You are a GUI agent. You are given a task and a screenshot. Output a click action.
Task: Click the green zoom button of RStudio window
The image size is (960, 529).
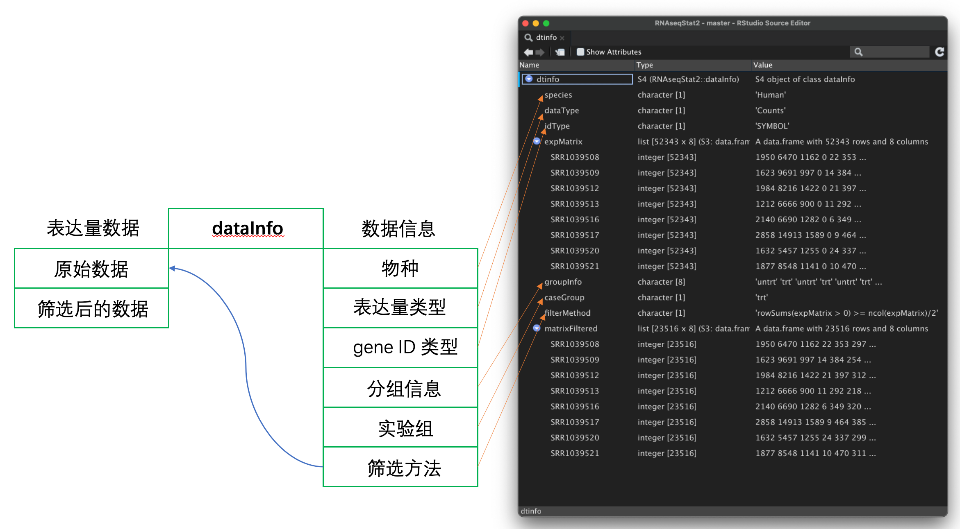click(x=546, y=23)
